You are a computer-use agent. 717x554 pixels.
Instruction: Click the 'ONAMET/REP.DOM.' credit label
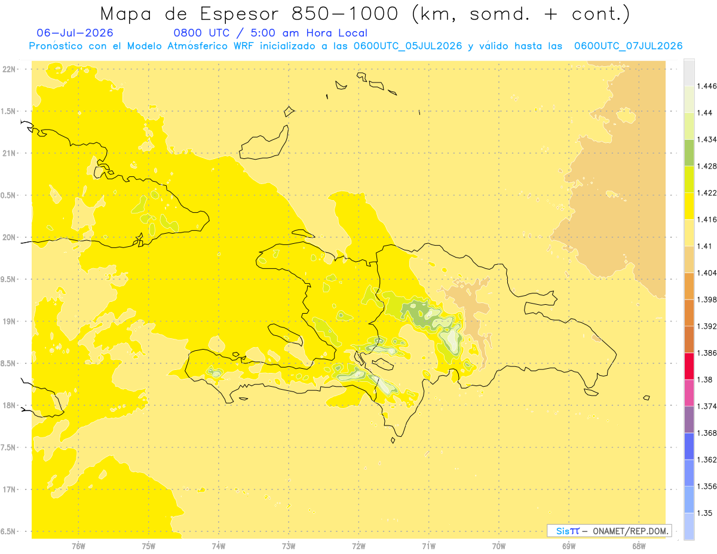click(x=631, y=531)
